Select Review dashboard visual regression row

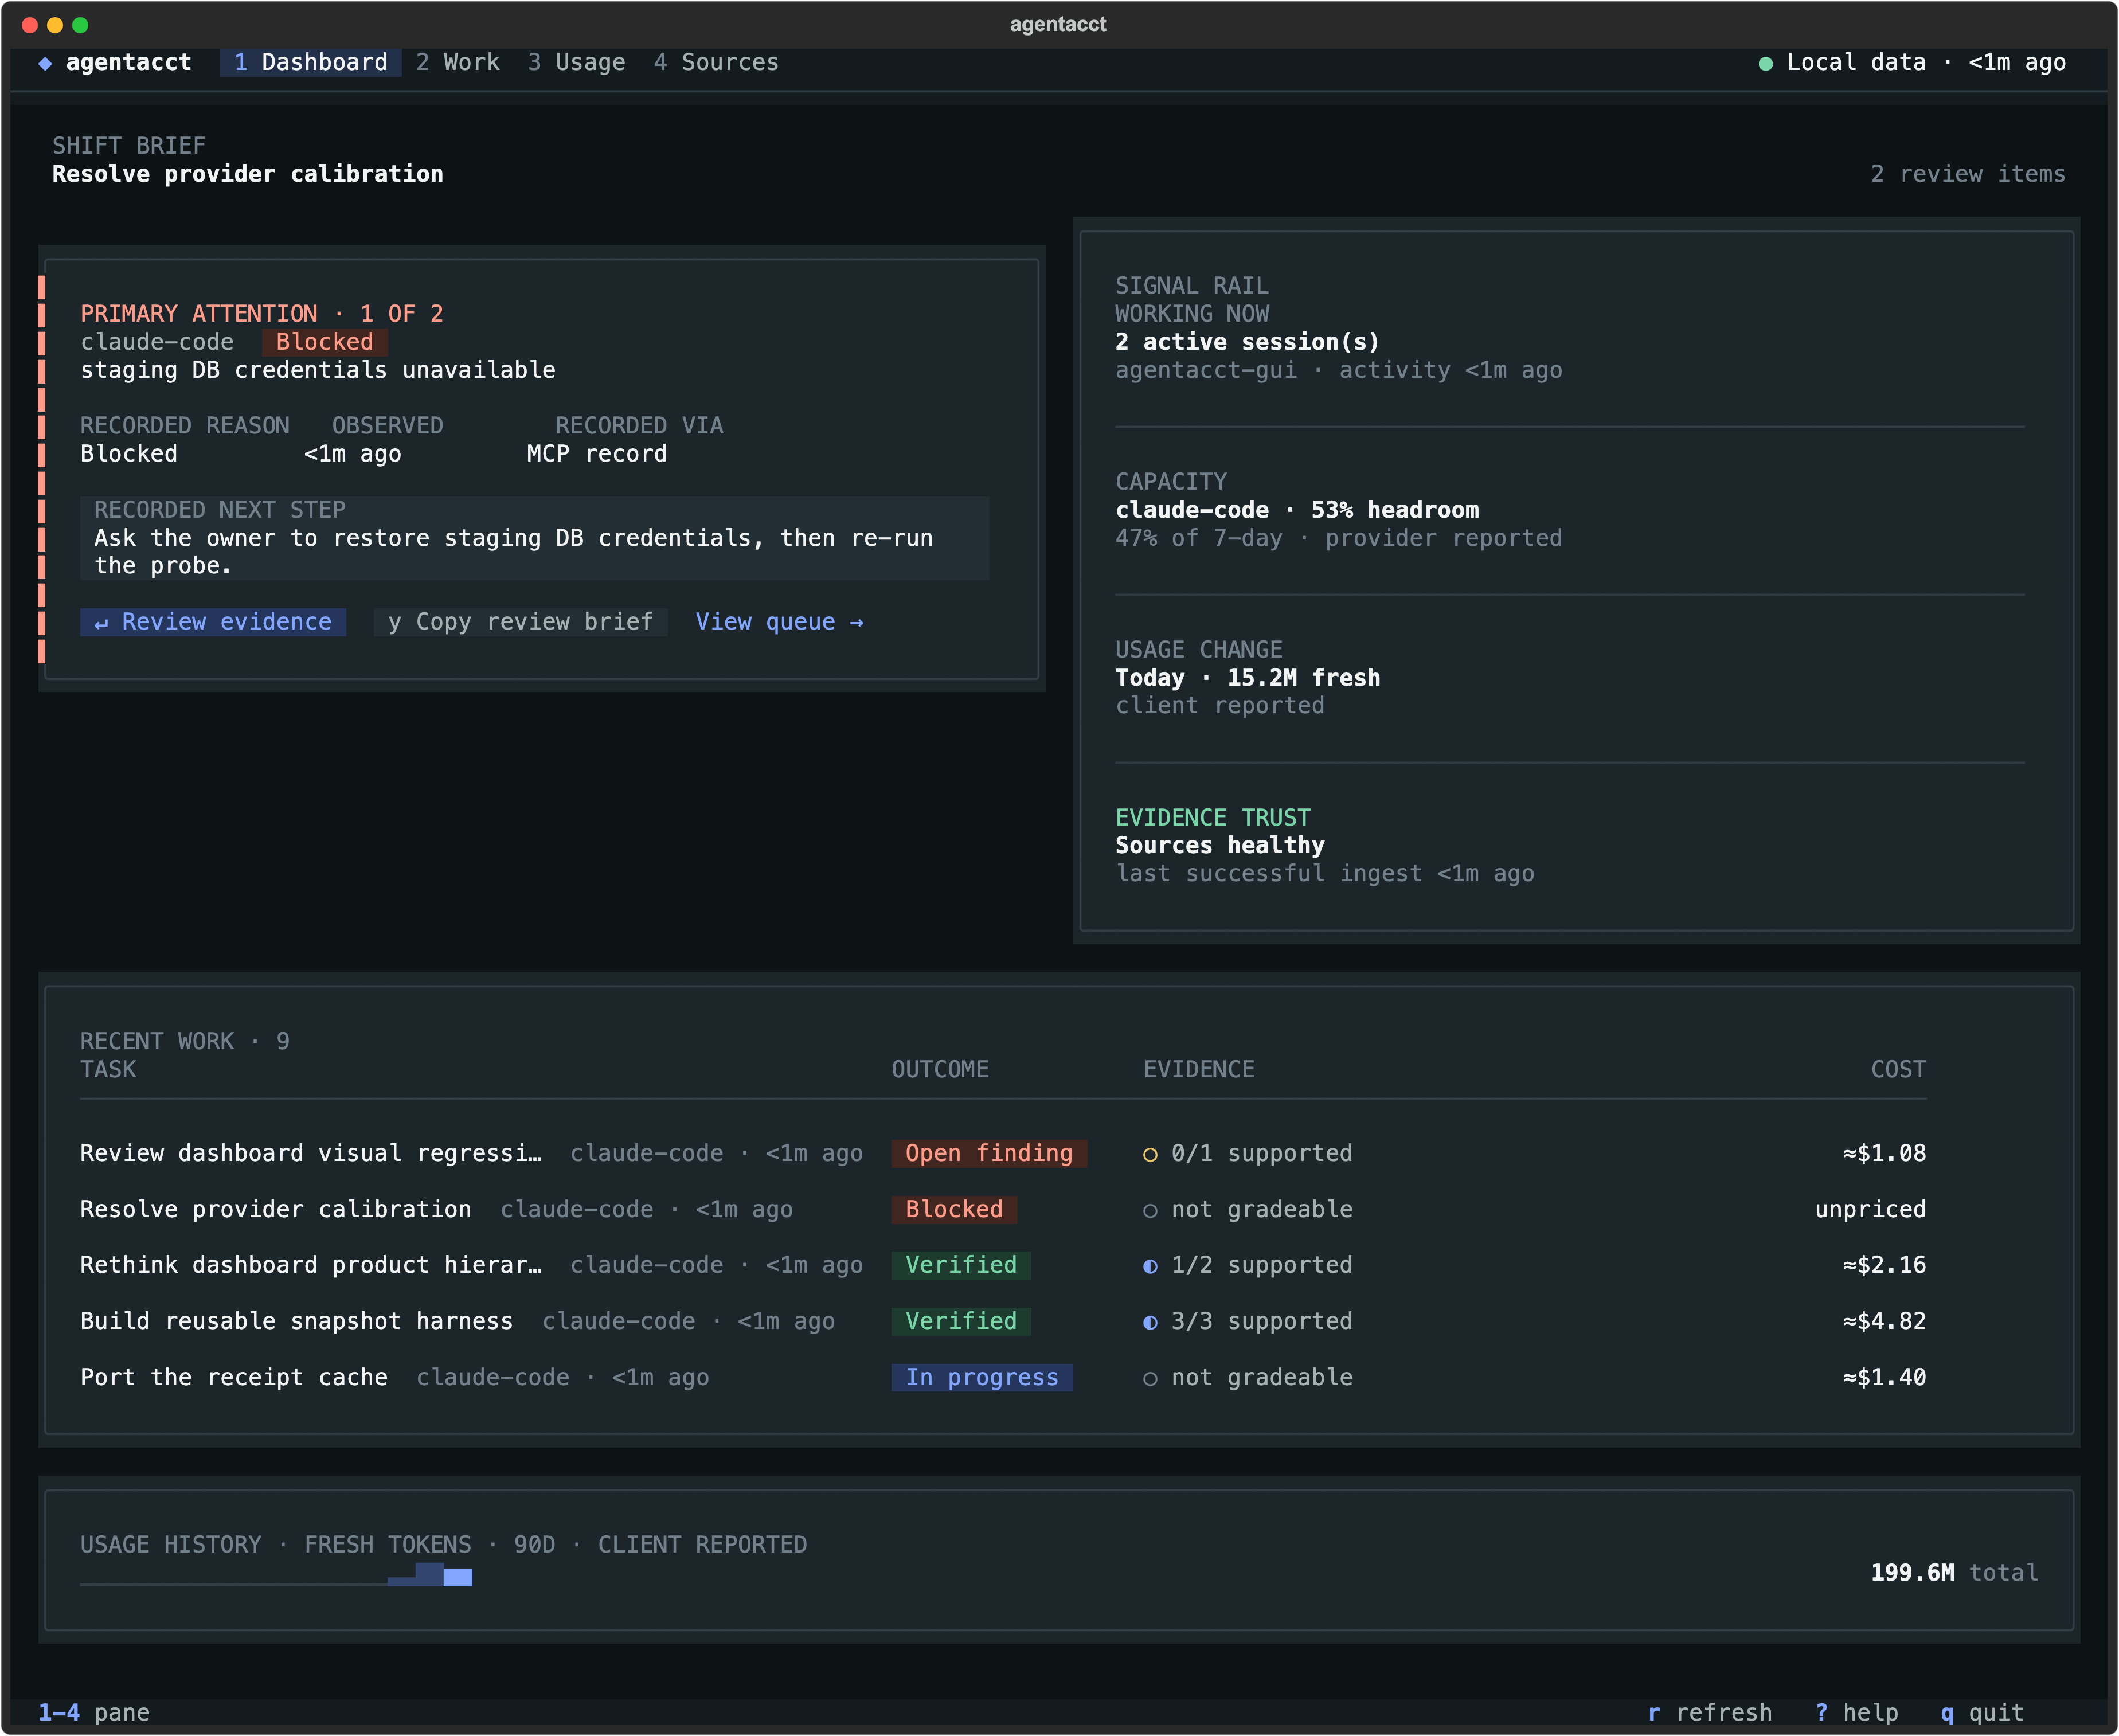pos(1003,1153)
